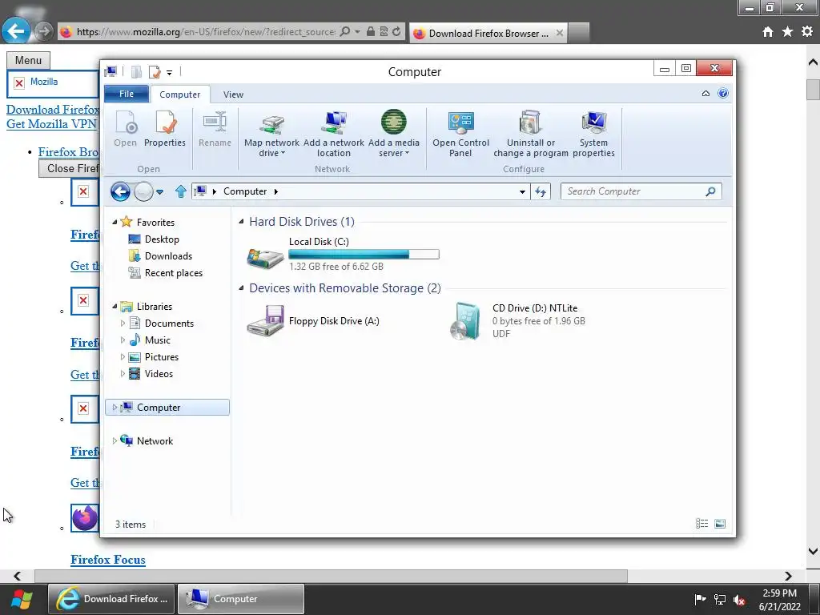Click the refresh button beside address bar
820x615 pixels.
tap(541, 191)
